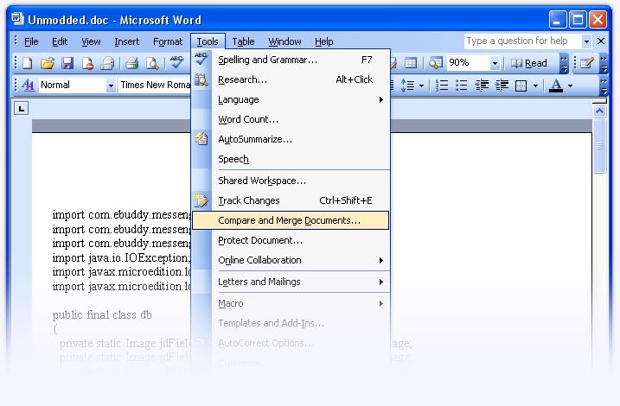Click the Permission restricted access icon
This screenshot has width=620, height=406.
tap(88, 63)
